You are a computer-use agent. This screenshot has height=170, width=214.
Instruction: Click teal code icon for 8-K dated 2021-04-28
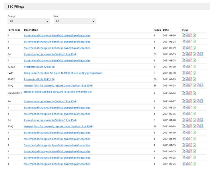click(x=202, y=120)
